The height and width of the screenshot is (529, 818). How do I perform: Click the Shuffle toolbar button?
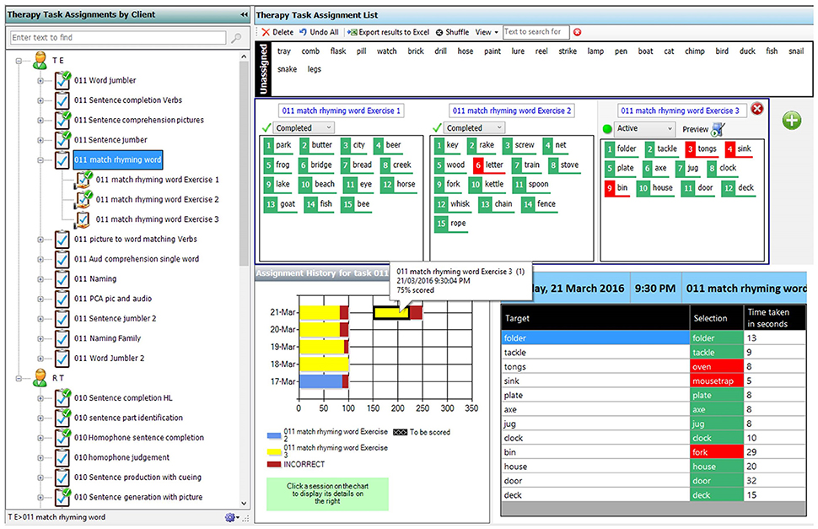pos(452,32)
